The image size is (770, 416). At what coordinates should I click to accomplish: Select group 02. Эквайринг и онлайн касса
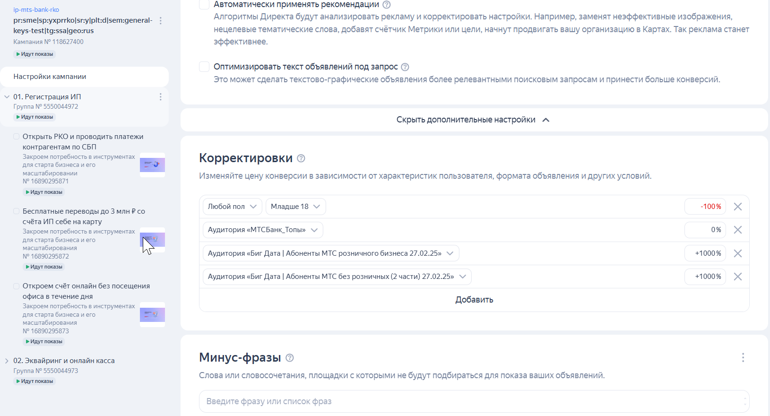(x=64, y=361)
